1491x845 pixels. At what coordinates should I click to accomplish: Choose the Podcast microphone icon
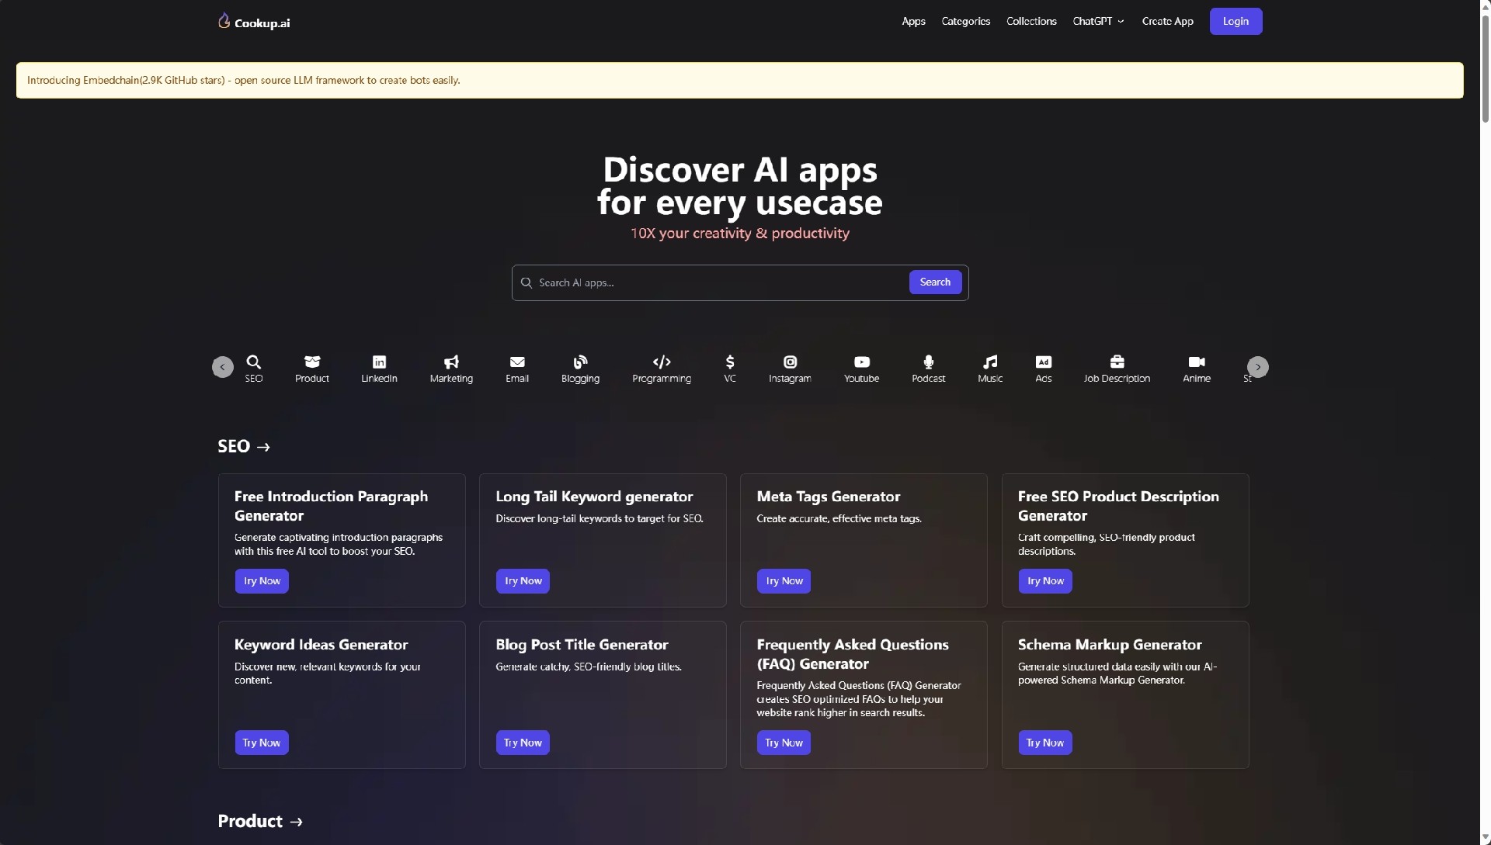(x=928, y=362)
